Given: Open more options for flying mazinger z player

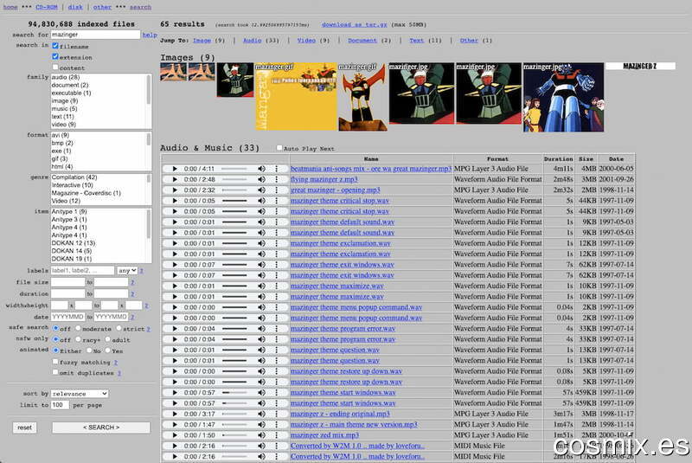Looking at the screenshot, I should (x=277, y=179).
